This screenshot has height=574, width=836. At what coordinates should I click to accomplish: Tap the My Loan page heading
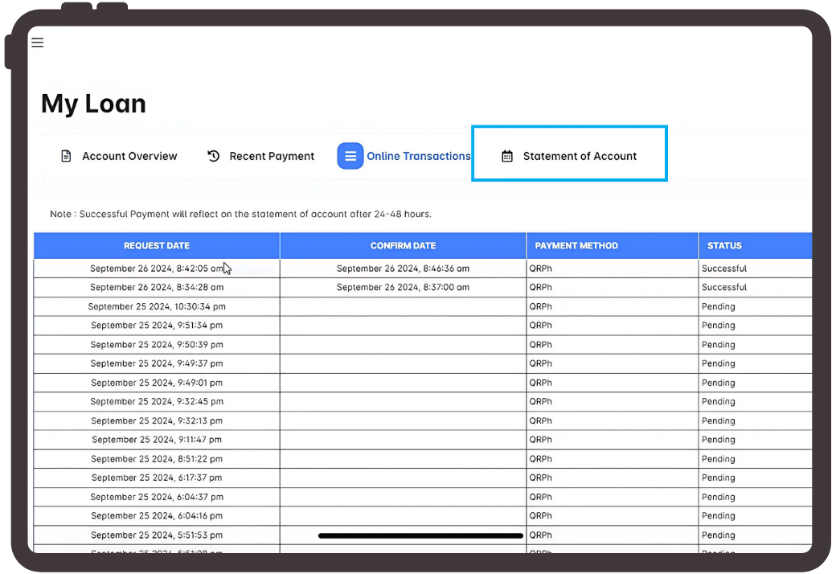click(93, 104)
